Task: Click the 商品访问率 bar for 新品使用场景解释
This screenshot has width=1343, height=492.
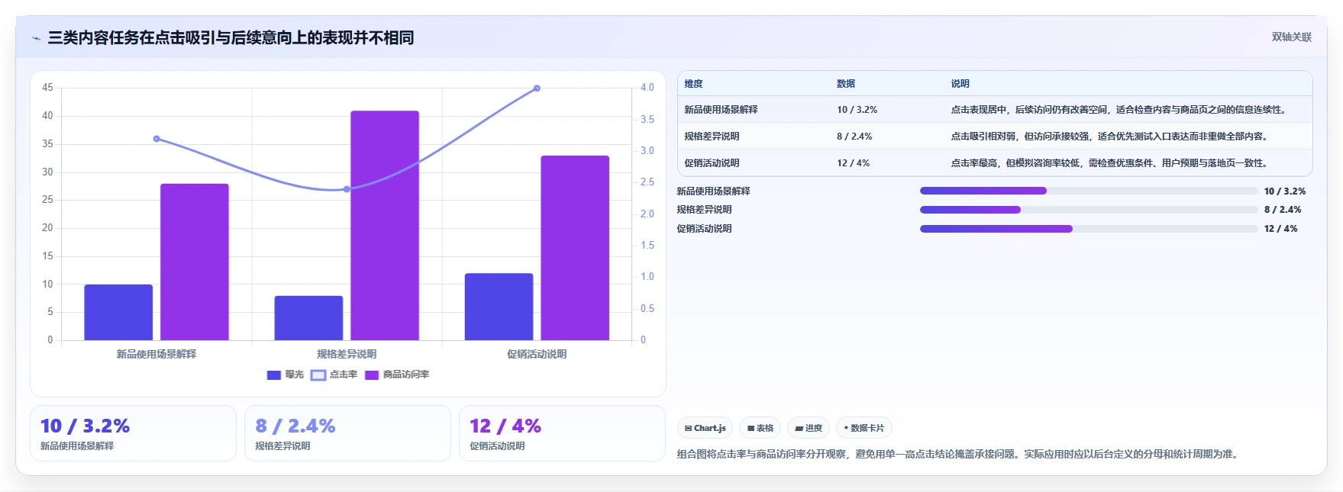Action: pyautogui.click(x=195, y=262)
